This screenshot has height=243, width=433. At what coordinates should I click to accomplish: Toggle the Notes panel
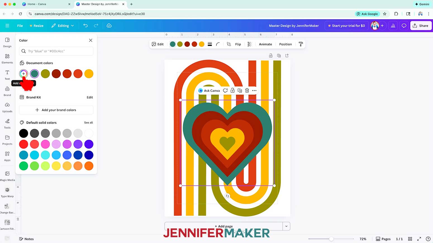26,239
